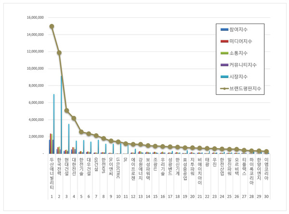The width and height of the screenshot is (289, 214).
Task: Click the blue 참여지수 legend swatch
Action: coord(224,30)
